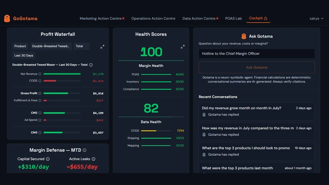
Task: Click the Gotama reply icon under the top 3 promo question
Action: coord(204,155)
